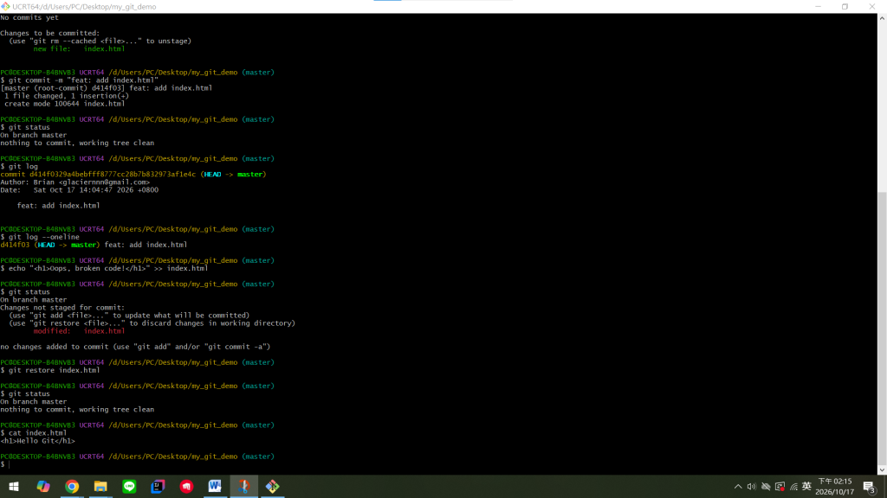
Task: Switch to Microsoft Word in the taskbar
Action: (215, 486)
